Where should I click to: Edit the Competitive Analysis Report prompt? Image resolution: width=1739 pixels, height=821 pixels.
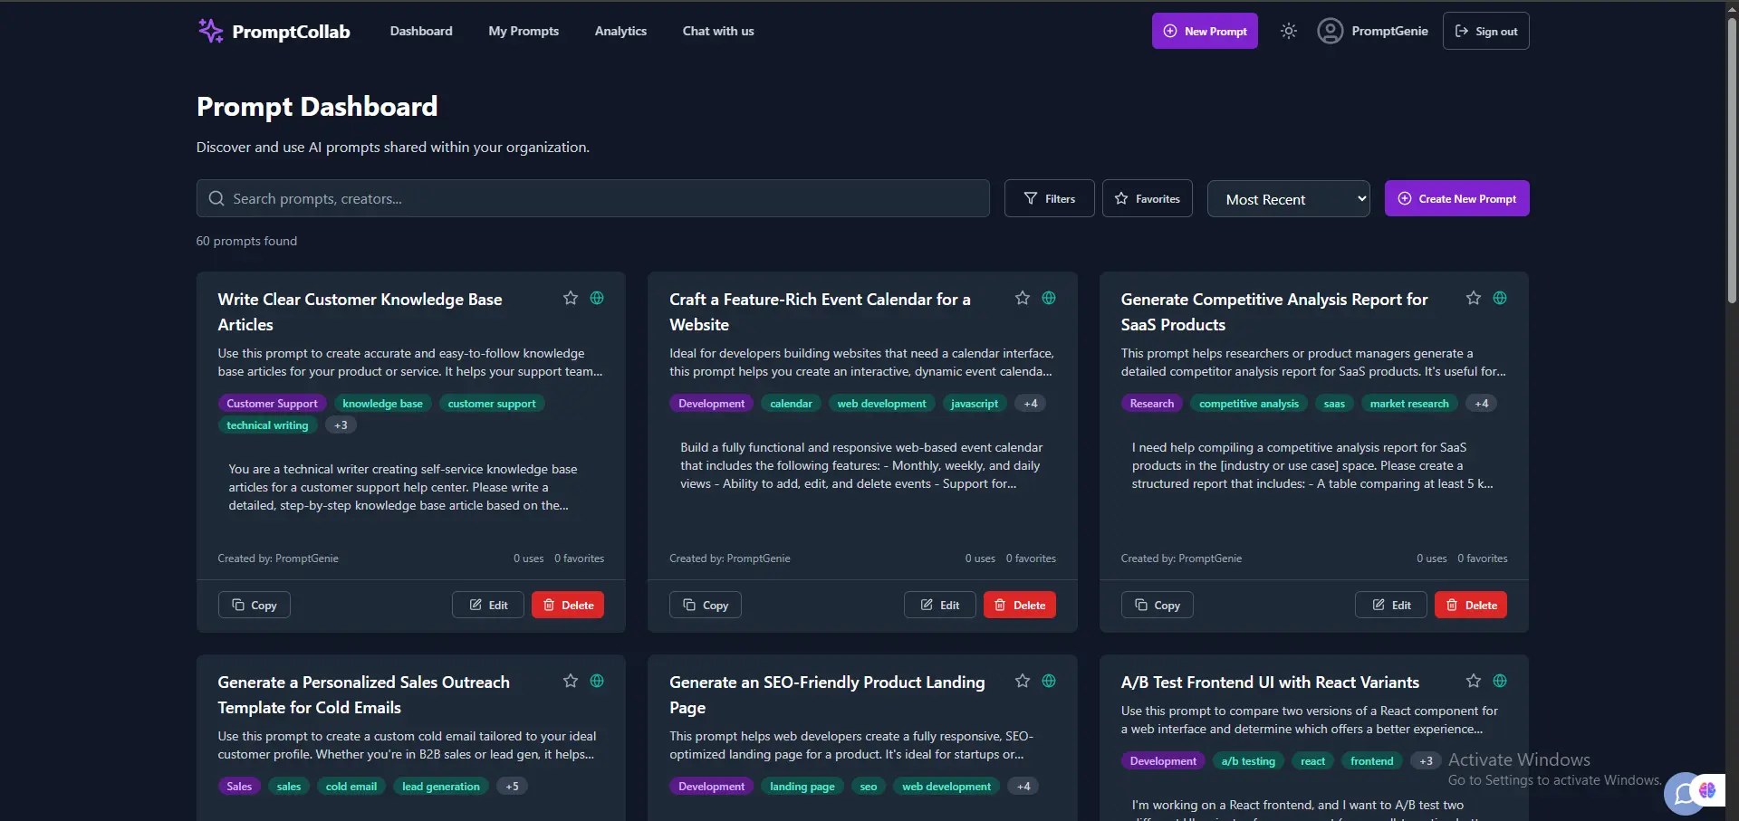coord(1391,605)
